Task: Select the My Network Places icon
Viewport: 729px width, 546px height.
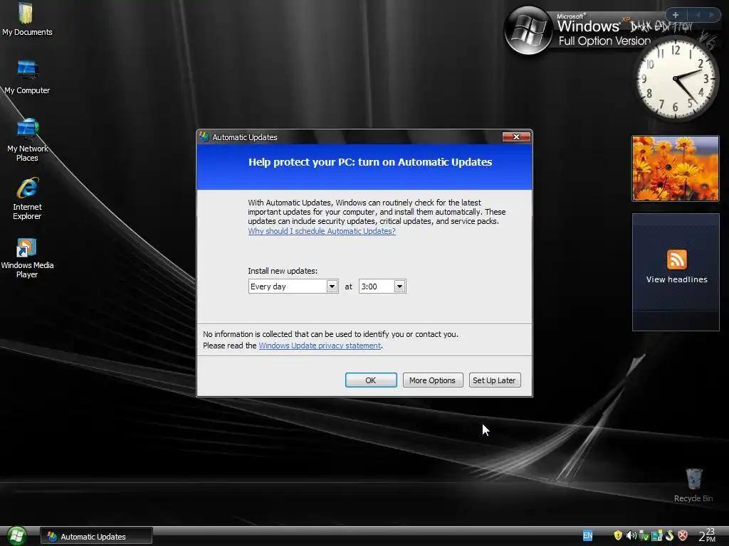Action: click(28, 140)
